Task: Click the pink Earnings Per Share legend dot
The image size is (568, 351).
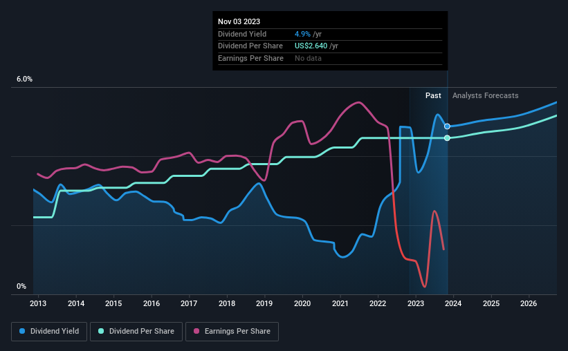Action: [196, 332]
